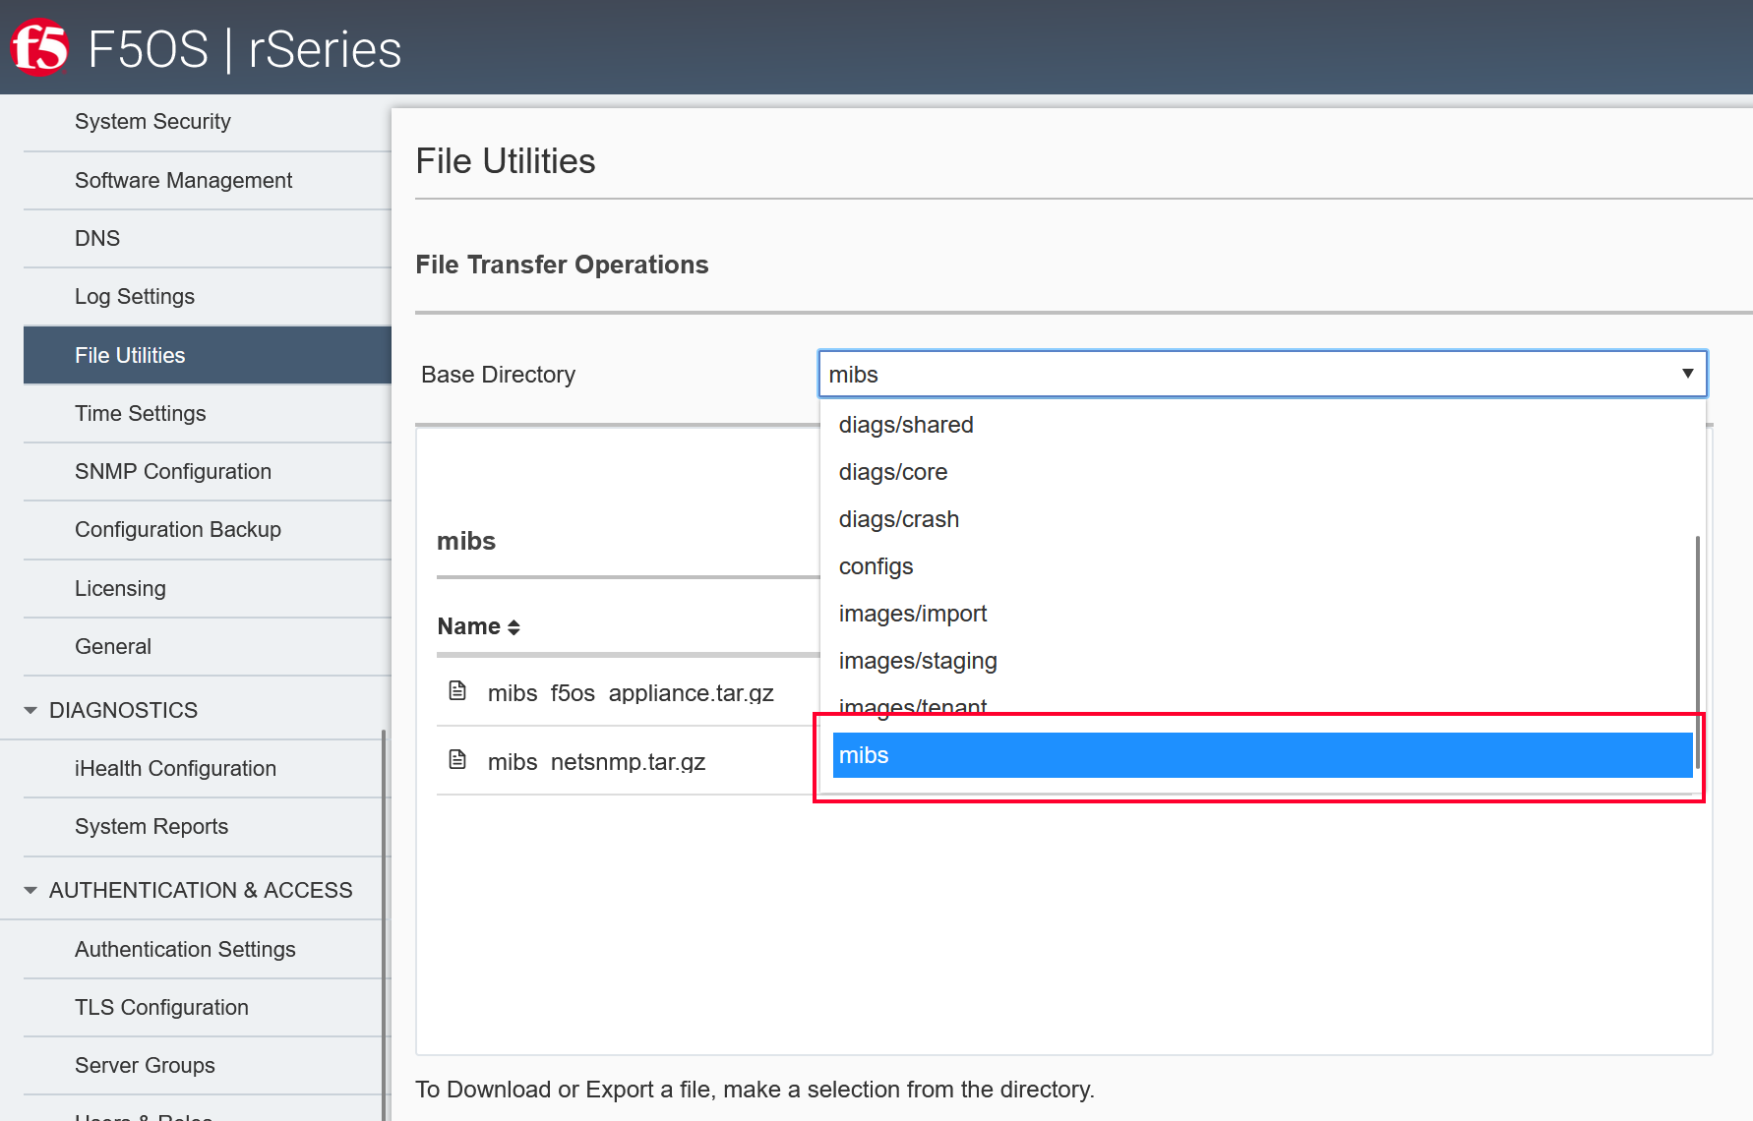
Task: Click the sidebar navigation scrollbar
Action: tap(384, 924)
